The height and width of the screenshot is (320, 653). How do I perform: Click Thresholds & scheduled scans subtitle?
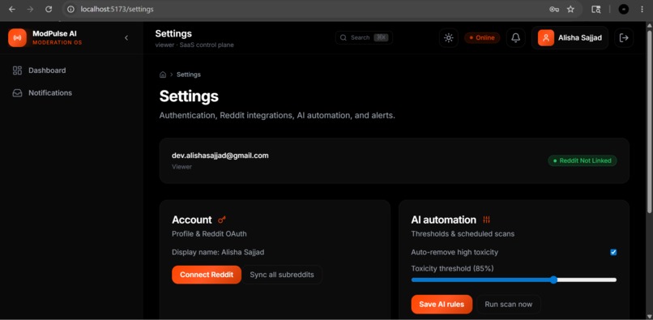tap(463, 234)
